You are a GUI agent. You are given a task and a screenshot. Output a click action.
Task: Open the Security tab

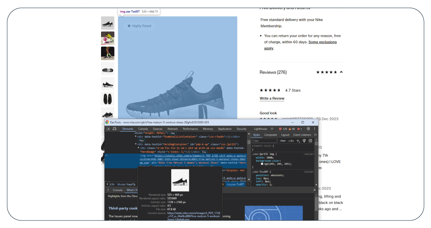241,129
